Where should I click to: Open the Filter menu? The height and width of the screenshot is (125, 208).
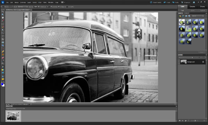tap(40, 2)
